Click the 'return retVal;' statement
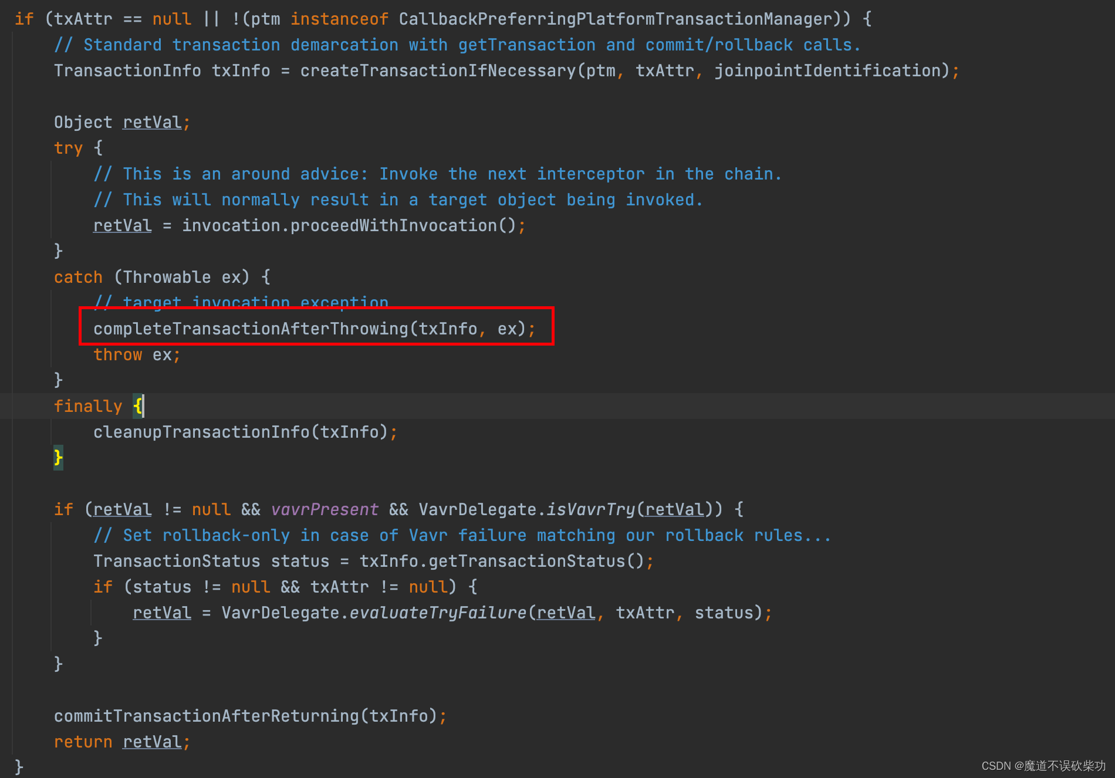The width and height of the screenshot is (1115, 778). pyautogui.click(x=122, y=742)
